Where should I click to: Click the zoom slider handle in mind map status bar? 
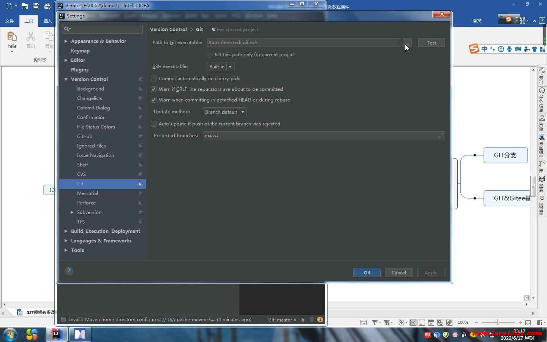coord(498,322)
